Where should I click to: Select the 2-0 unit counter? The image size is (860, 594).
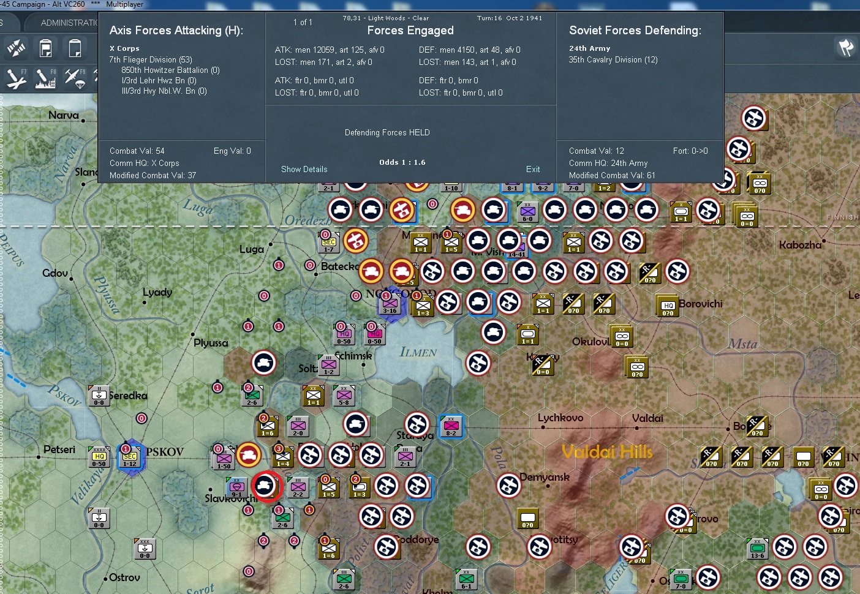pyautogui.click(x=298, y=426)
